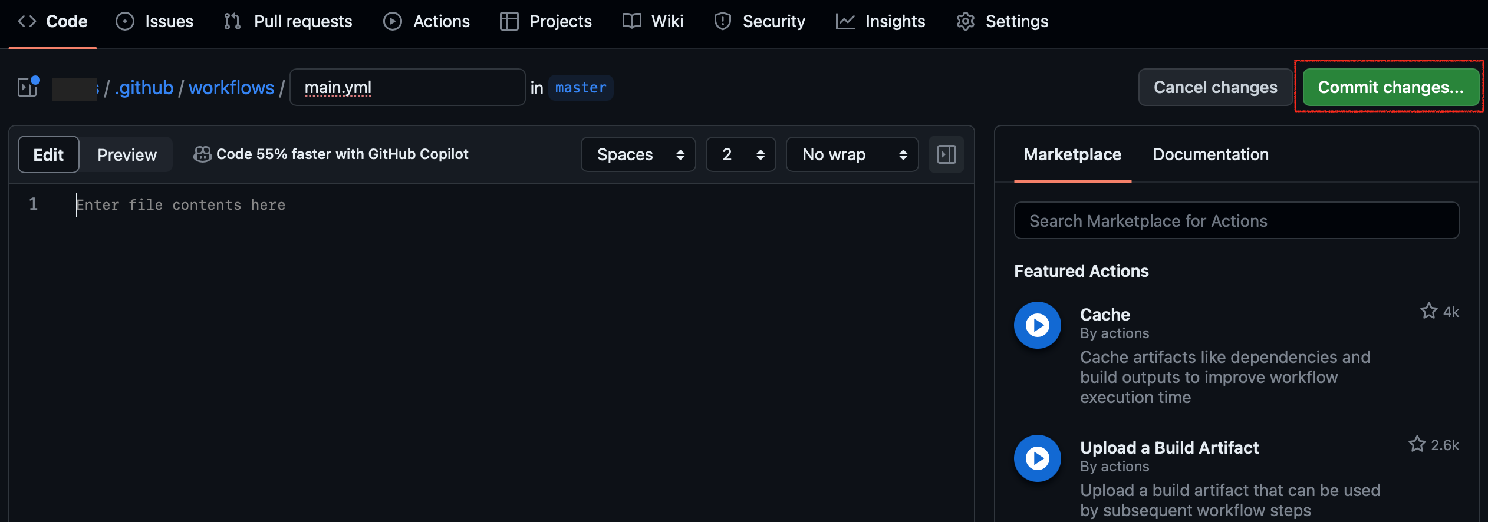Screen dimensions: 1488x522
Task: Click the Cancel changes button
Action: point(1215,87)
